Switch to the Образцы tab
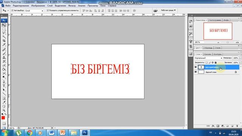This screenshot has height=136, width=242. click(208, 48)
